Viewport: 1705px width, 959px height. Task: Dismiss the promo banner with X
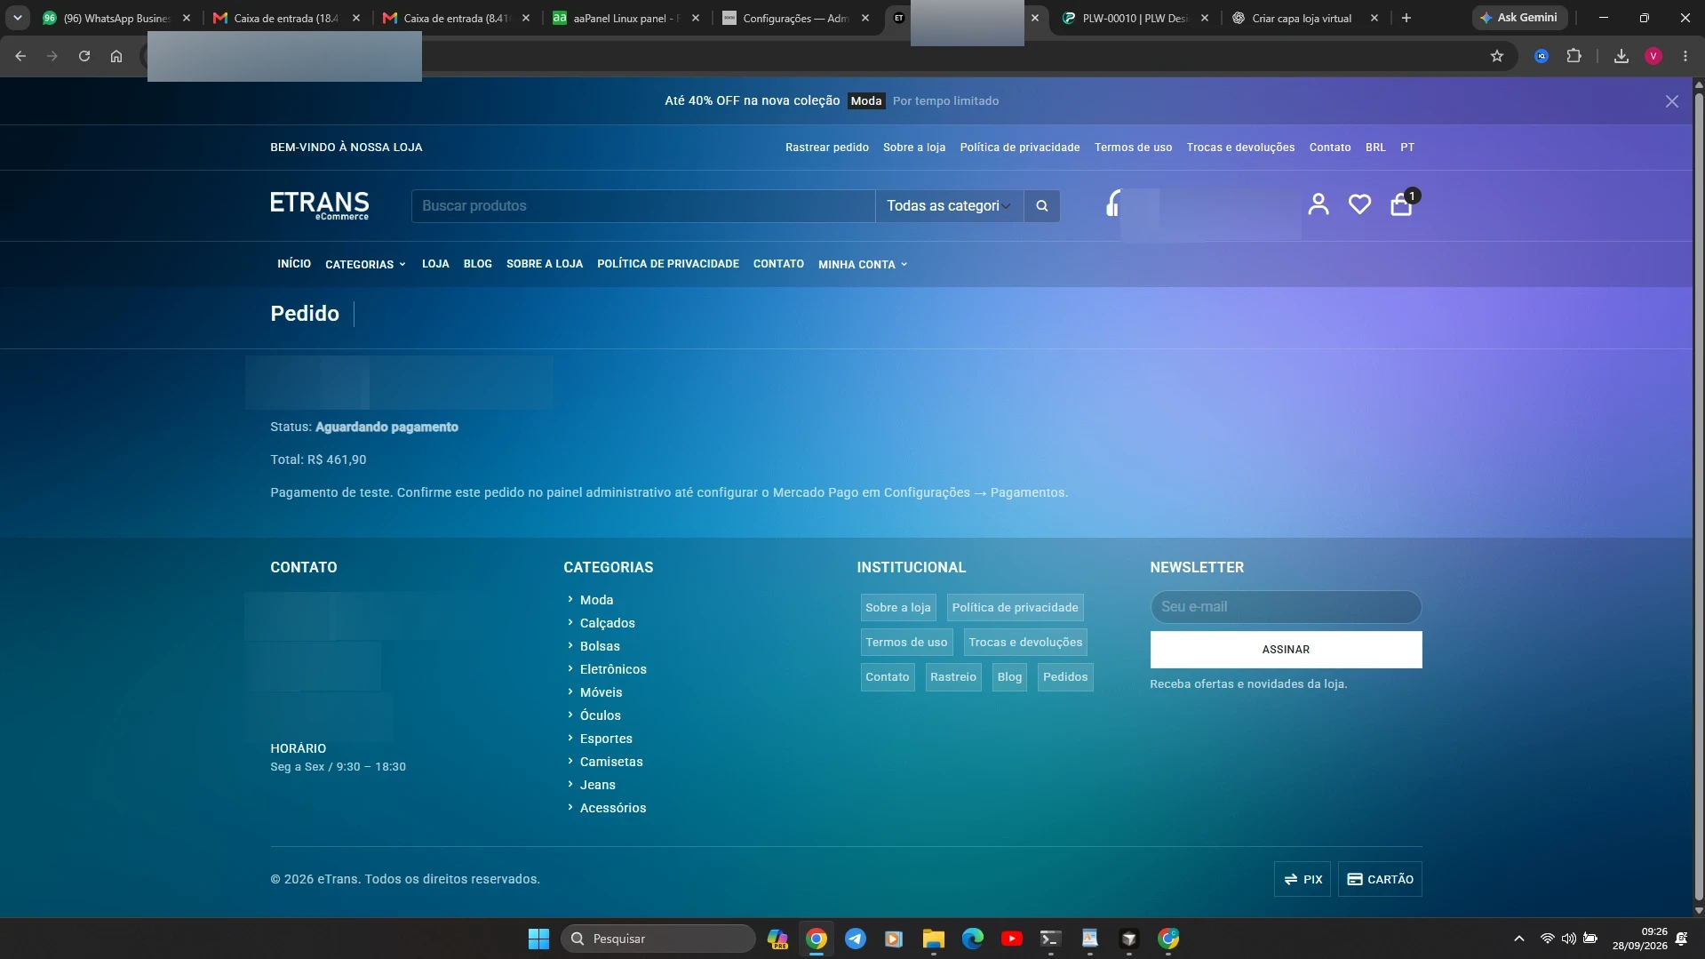click(x=1672, y=101)
